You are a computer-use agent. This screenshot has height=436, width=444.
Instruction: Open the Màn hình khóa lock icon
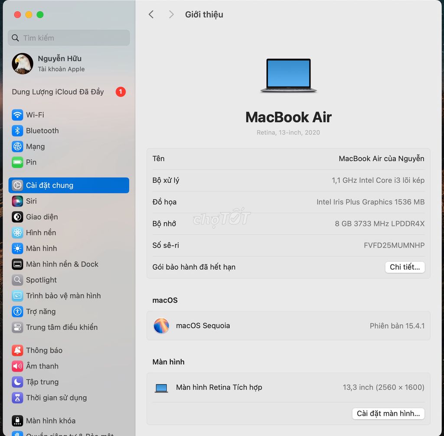click(x=17, y=421)
